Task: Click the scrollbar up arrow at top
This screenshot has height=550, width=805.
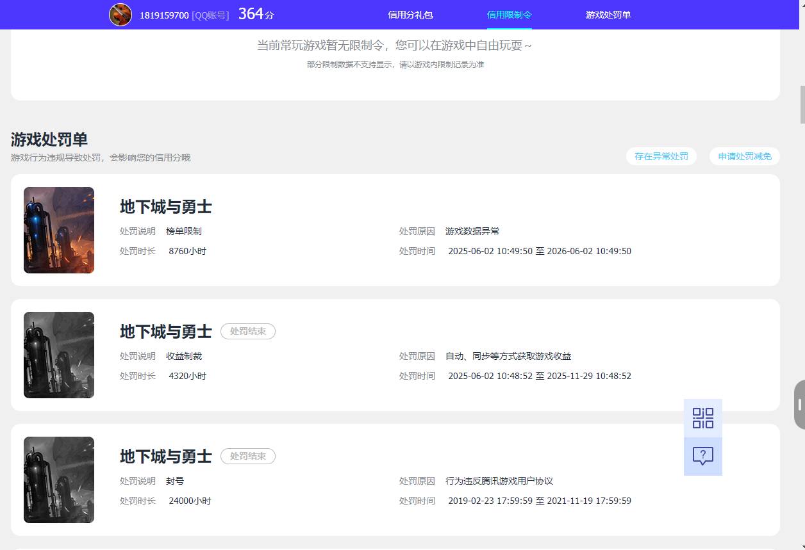Action: (801, 4)
